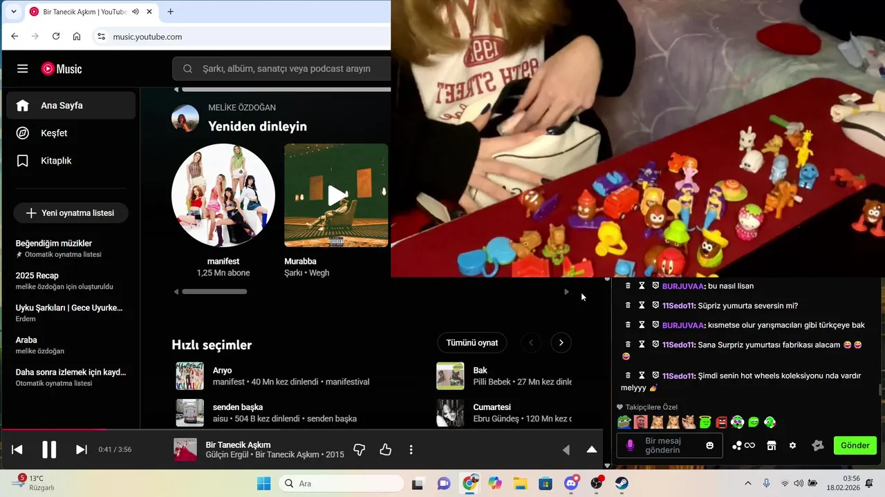Click the home icon in browser toolbar

click(x=77, y=37)
